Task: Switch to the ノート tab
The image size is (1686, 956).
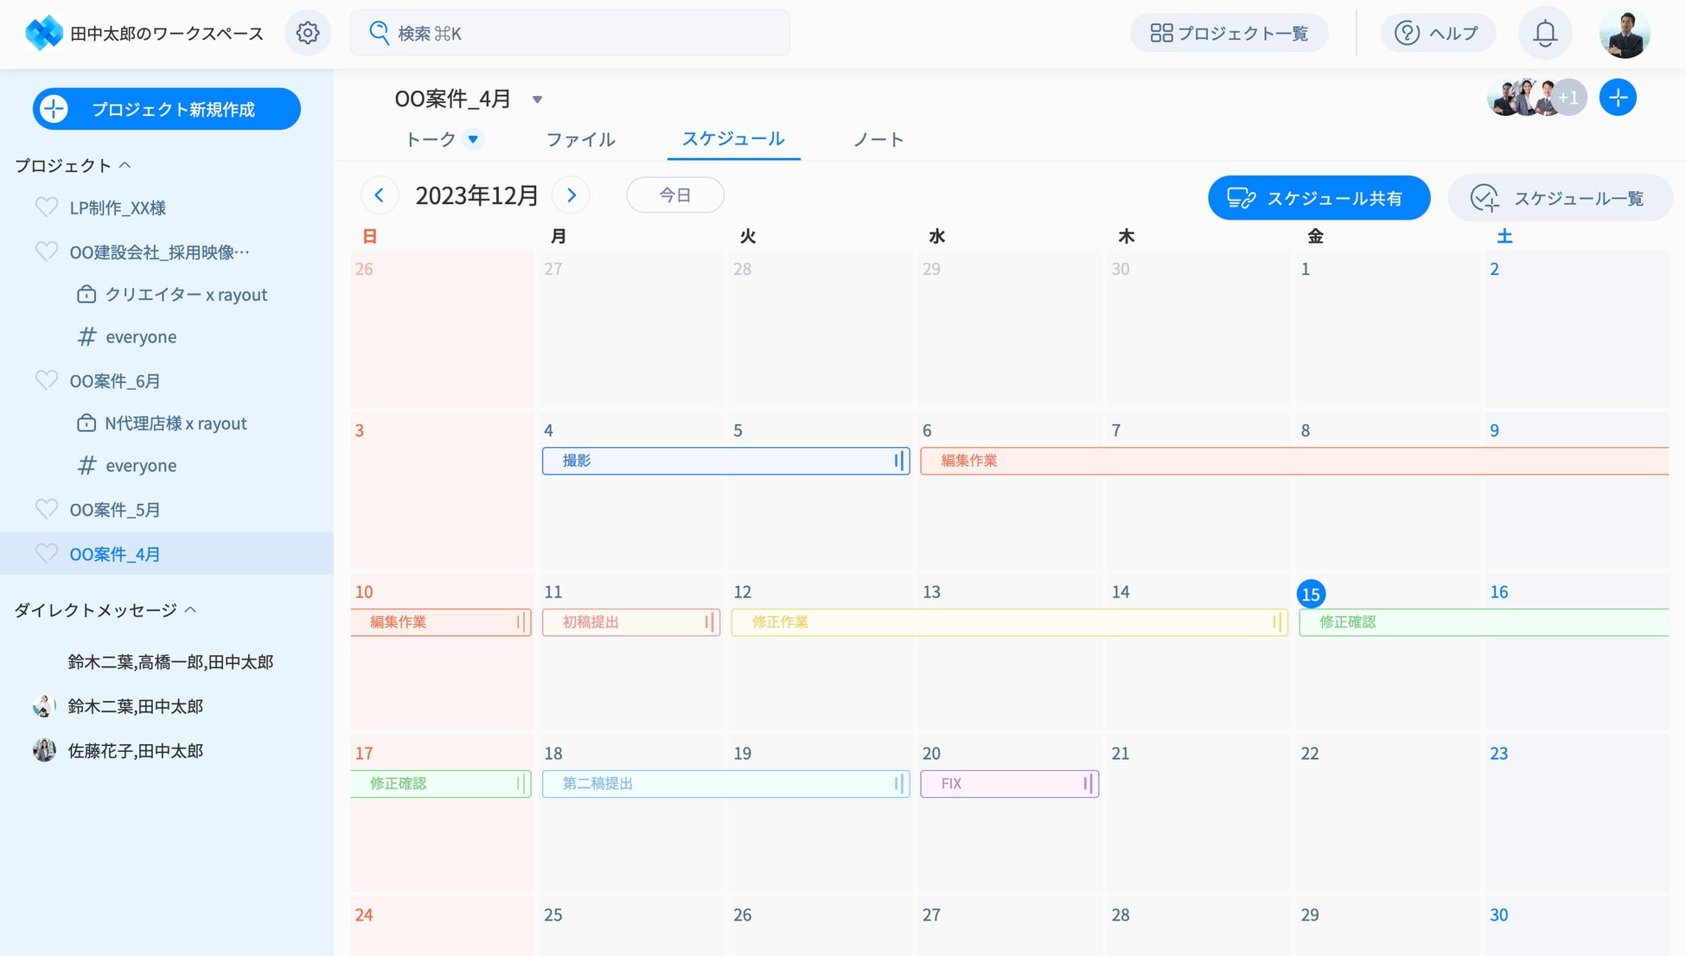Action: point(878,139)
